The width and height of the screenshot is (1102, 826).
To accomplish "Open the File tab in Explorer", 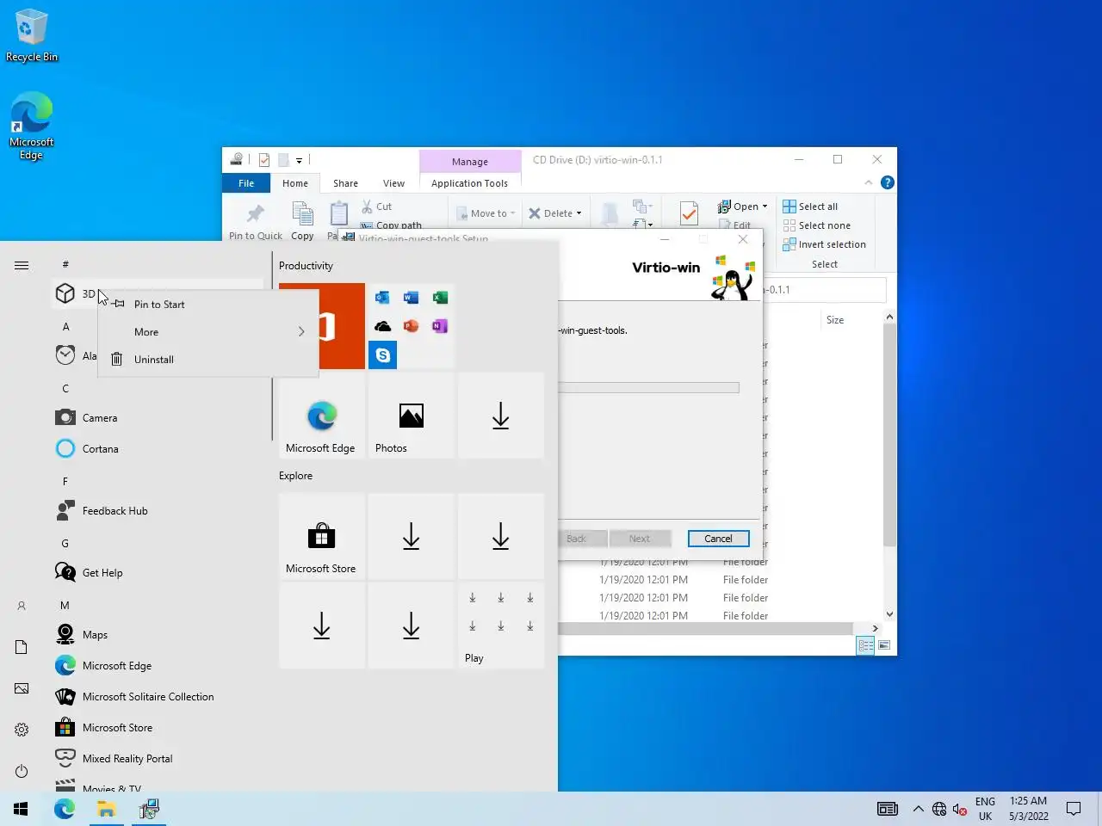I will (246, 183).
